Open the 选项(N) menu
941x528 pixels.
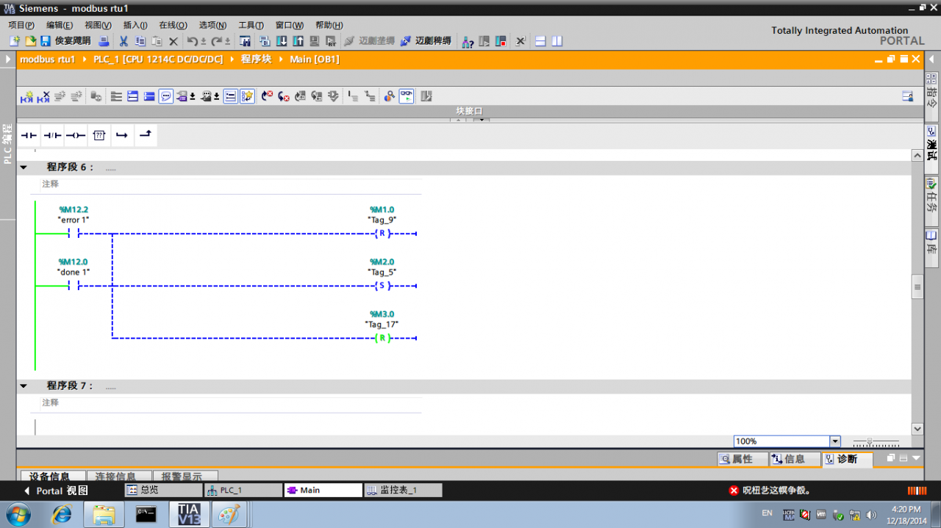click(212, 25)
